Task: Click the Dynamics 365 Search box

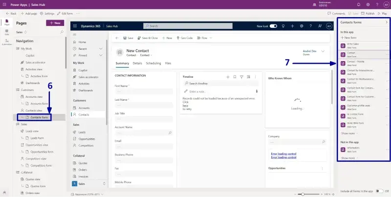Action: click(x=188, y=26)
